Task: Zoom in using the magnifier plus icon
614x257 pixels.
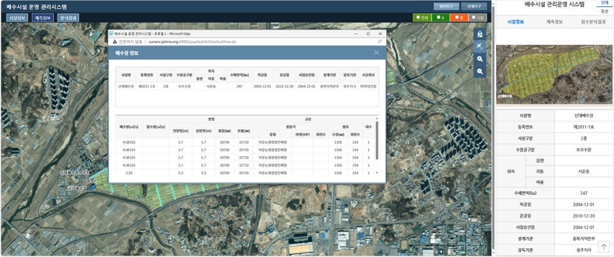Action: click(480, 59)
